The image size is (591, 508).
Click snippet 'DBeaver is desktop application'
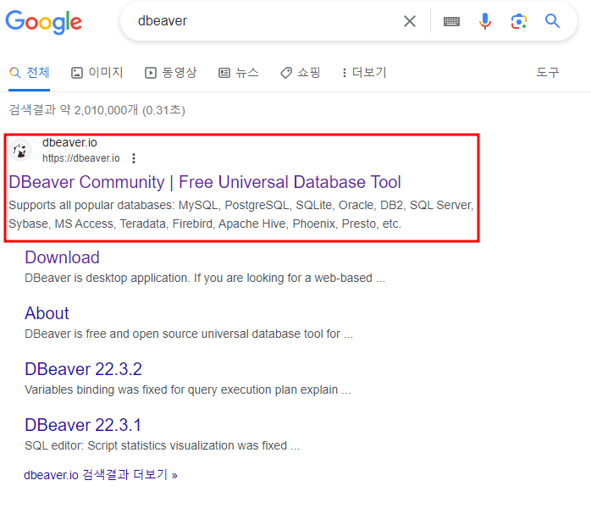coord(205,278)
